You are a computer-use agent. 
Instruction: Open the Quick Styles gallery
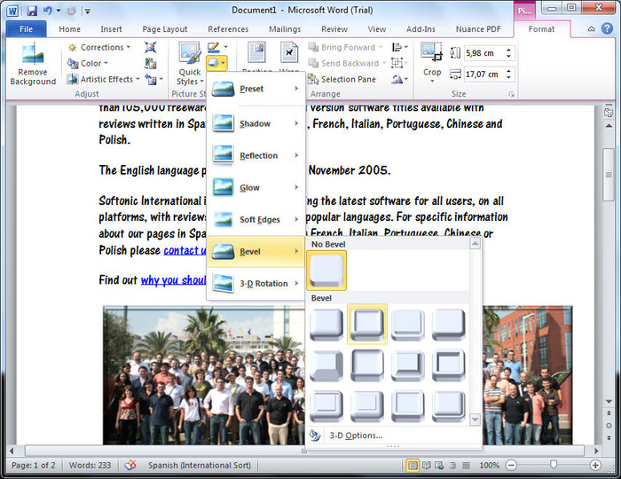190,64
